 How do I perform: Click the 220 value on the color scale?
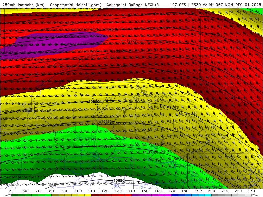(238, 191)
